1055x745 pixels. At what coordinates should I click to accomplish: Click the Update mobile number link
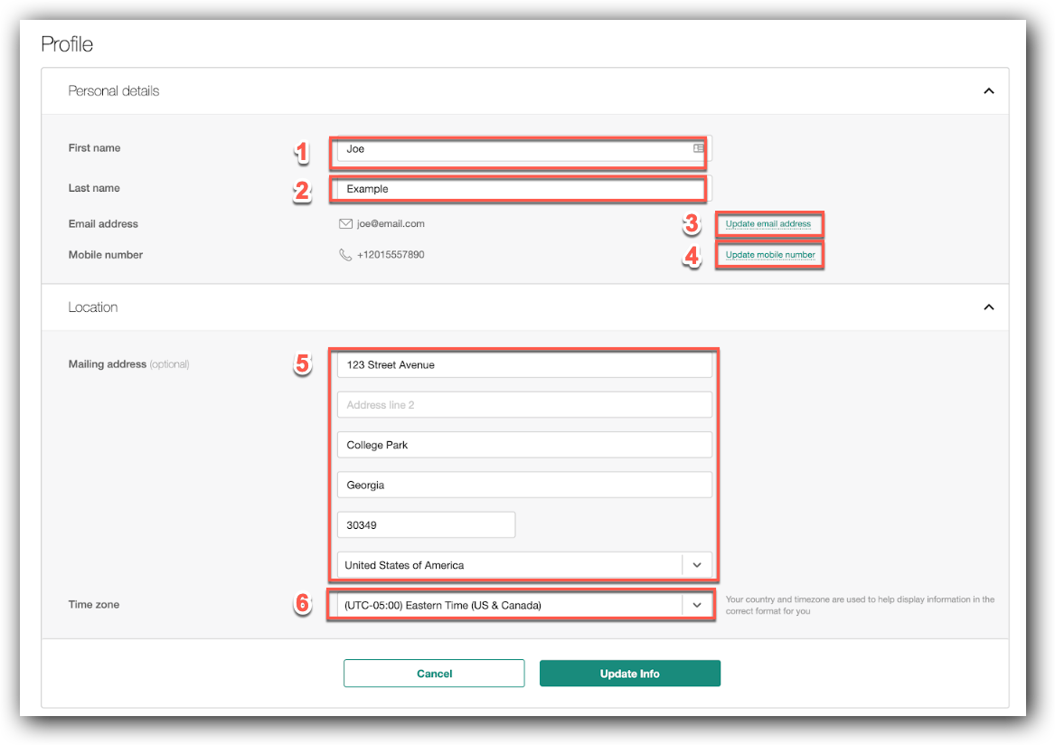[769, 255]
